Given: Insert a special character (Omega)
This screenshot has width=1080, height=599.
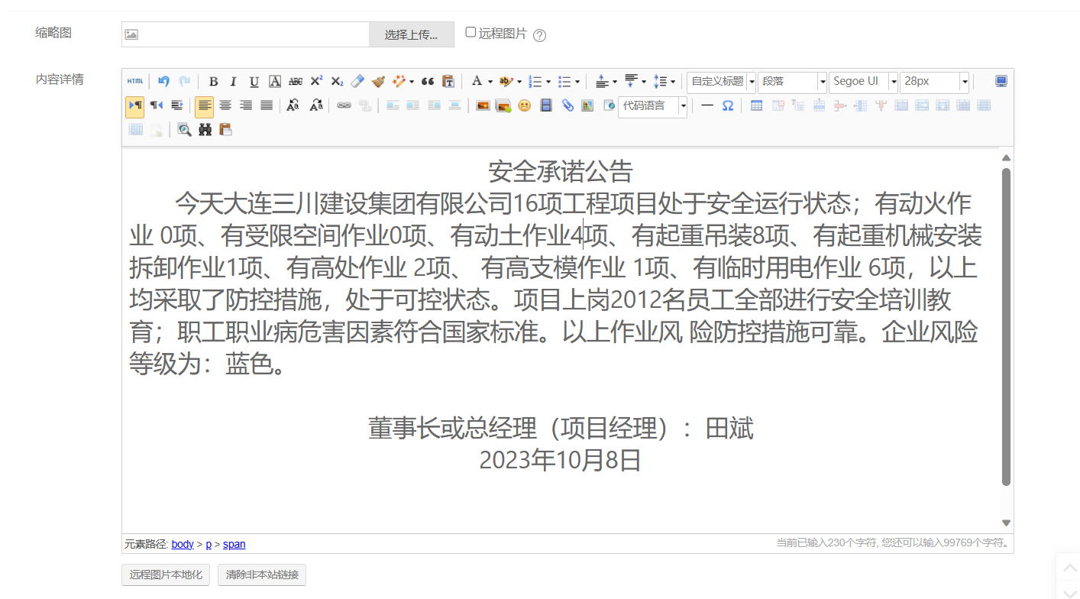Looking at the screenshot, I should tap(728, 105).
